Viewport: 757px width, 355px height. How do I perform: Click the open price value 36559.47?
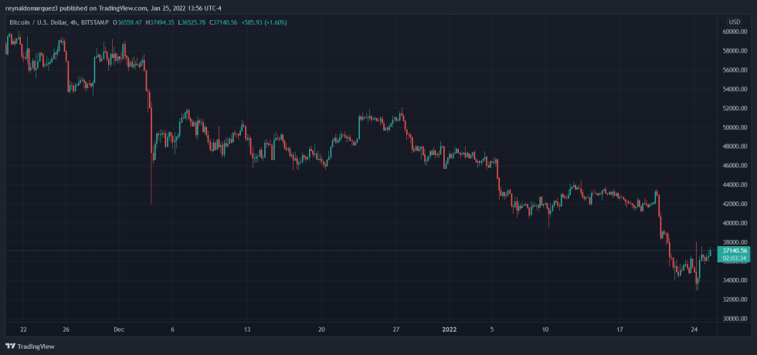click(130, 23)
